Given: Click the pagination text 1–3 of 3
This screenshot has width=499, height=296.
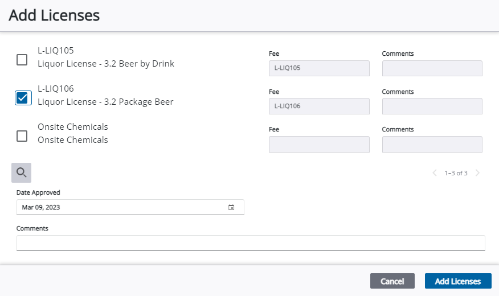Looking at the screenshot, I should pyautogui.click(x=456, y=173).
